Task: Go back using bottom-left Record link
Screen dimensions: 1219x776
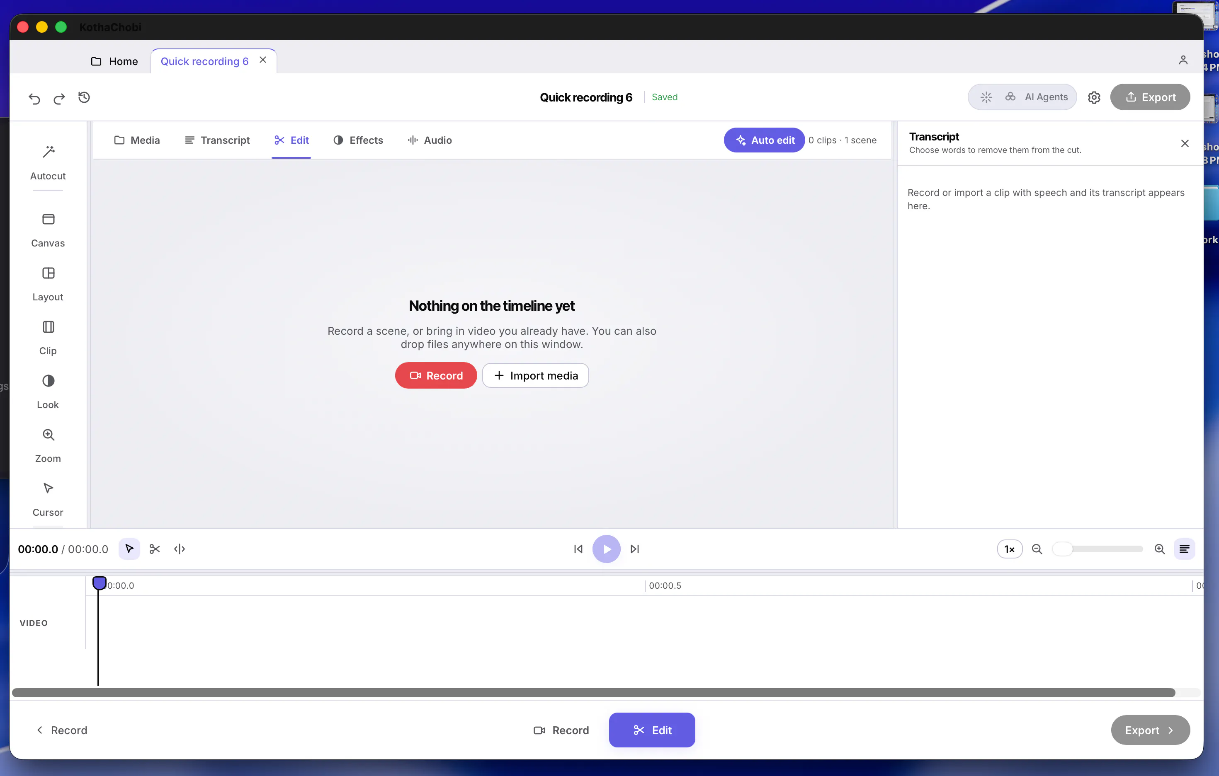Action: click(62, 730)
